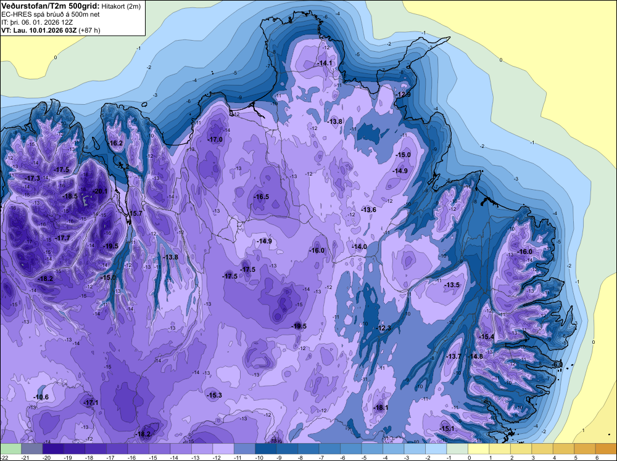This screenshot has height=461, width=617.
Task: Click the -6.0 temperature label
Action: (x=558, y=365)
